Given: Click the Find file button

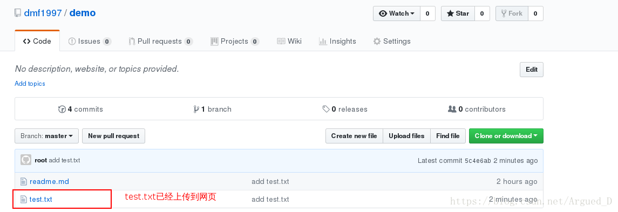Looking at the screenshot, I should point(448,136).
